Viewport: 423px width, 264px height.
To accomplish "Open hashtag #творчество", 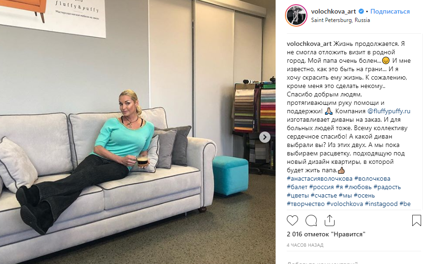I will [306, 204].
